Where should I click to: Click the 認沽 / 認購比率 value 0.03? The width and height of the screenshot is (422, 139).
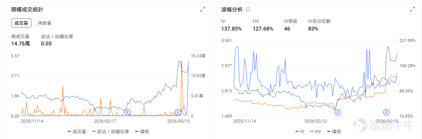point(46,44)
